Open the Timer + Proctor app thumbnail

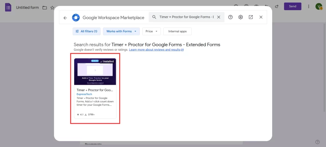click(x=95, y=71)
